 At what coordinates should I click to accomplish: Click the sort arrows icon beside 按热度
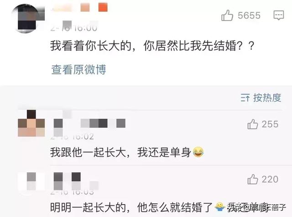[x=245, y=98]
